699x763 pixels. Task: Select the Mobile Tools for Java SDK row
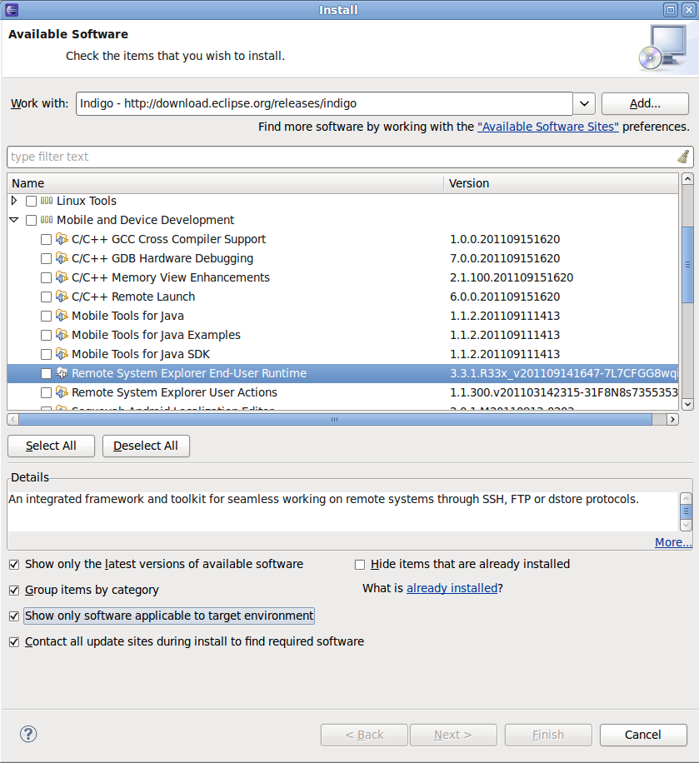[x=342, y=354]
